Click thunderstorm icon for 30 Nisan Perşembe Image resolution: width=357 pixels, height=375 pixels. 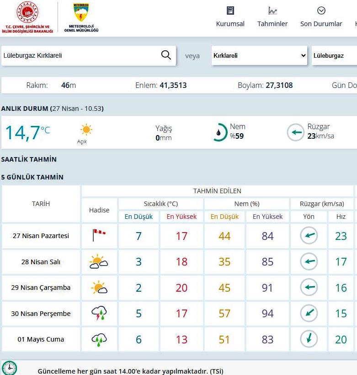[99, 314]
